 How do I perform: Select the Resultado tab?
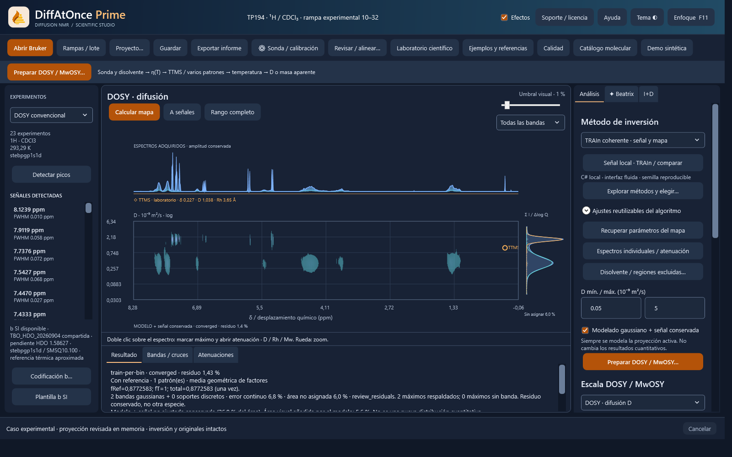(x=124, y=355)
